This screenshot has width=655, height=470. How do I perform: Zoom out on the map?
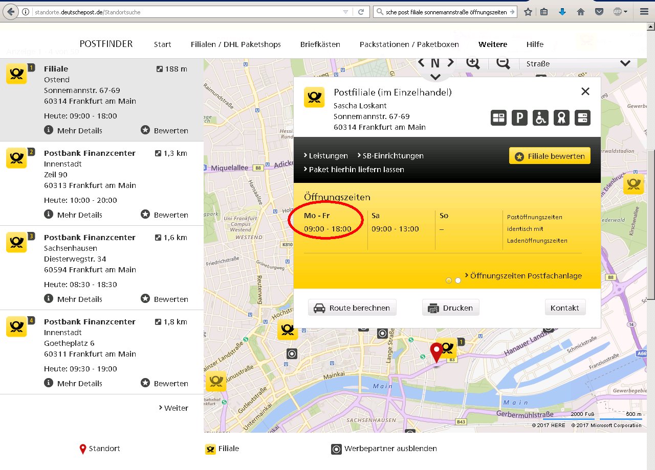click(x=503, y=63)
